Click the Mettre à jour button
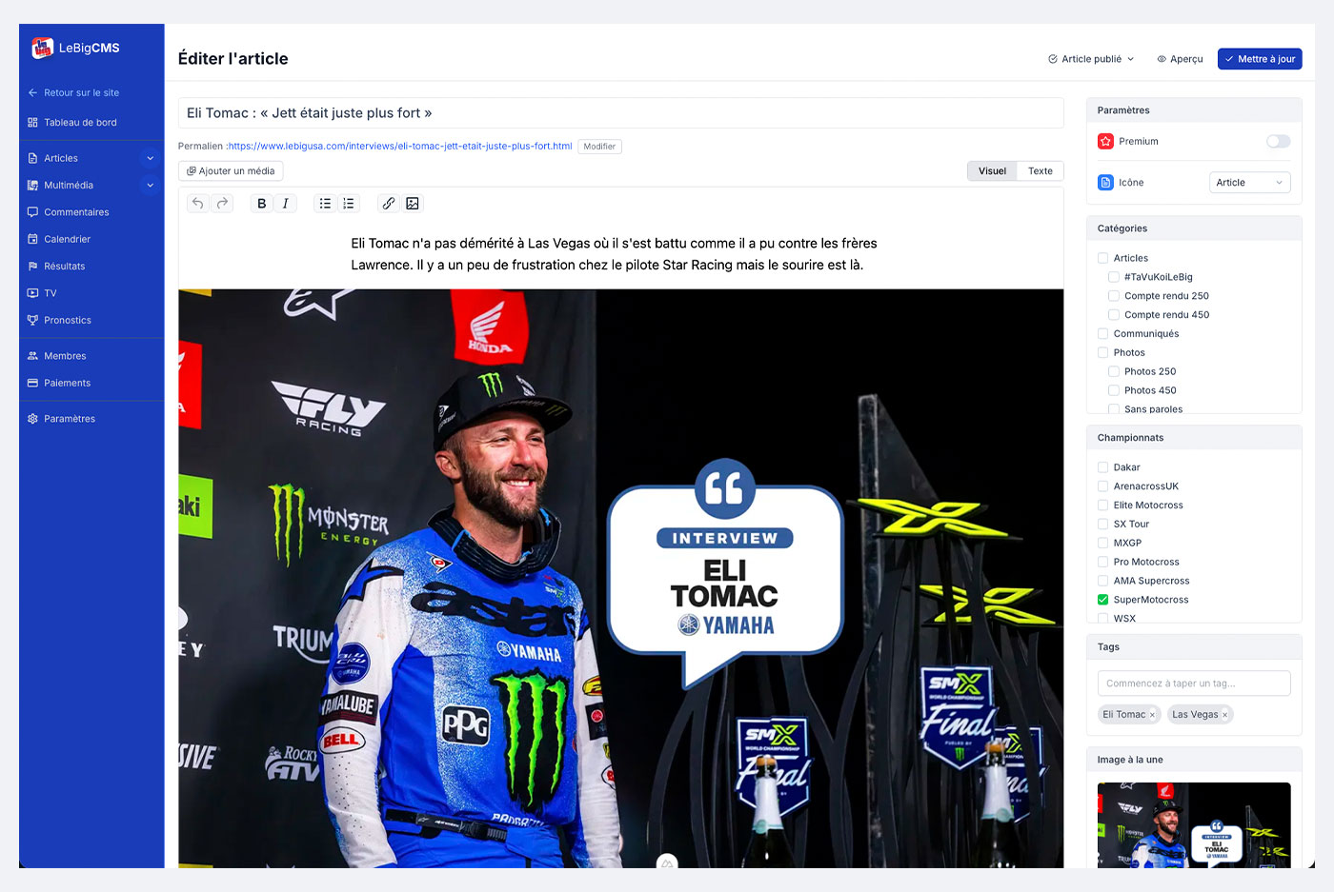 [1260, 59]
